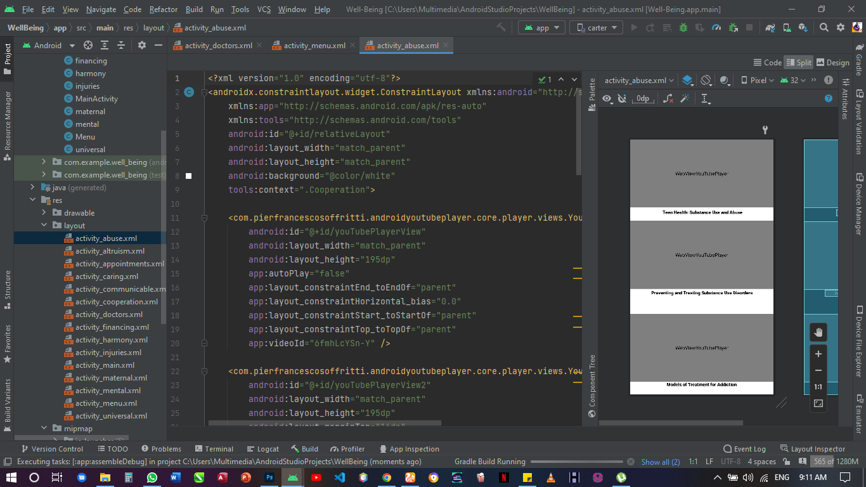Select opened file target icon in Project panel
The height and width of the screenshot is (487, 866).
[x=88, y=46]
